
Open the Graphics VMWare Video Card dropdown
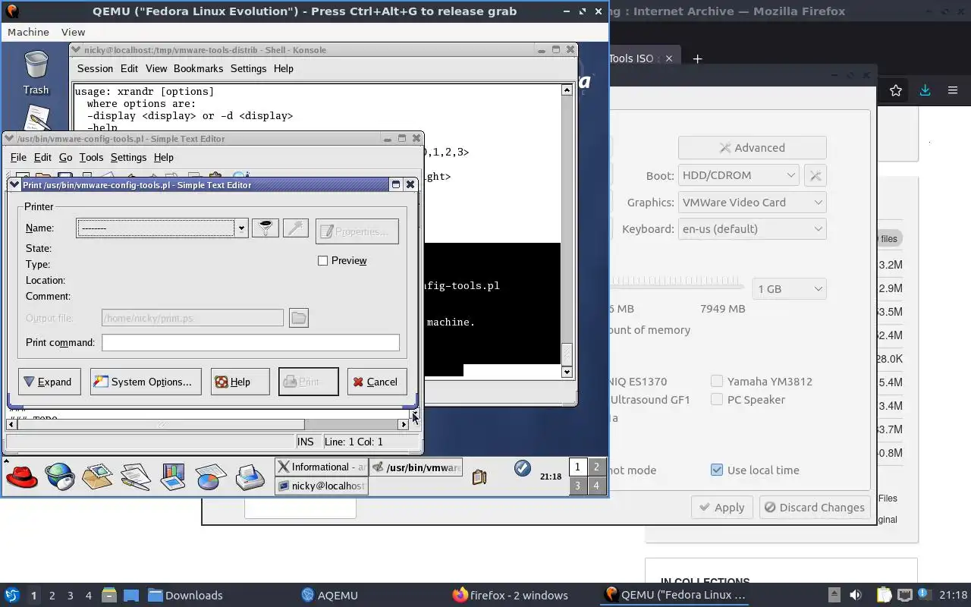pyautogui.click(x=752, y=203)
